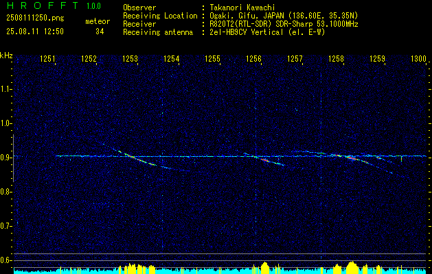
Task: Click the 1256 time axis label
Action: (x=253, y=59)
